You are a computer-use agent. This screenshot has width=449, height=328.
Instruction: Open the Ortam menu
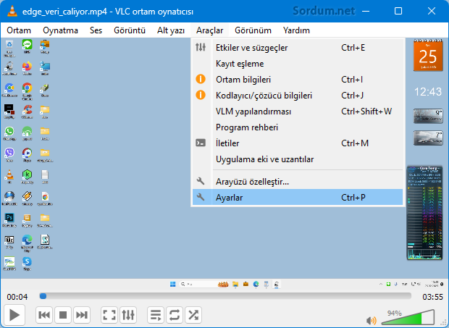pos(19,30)
